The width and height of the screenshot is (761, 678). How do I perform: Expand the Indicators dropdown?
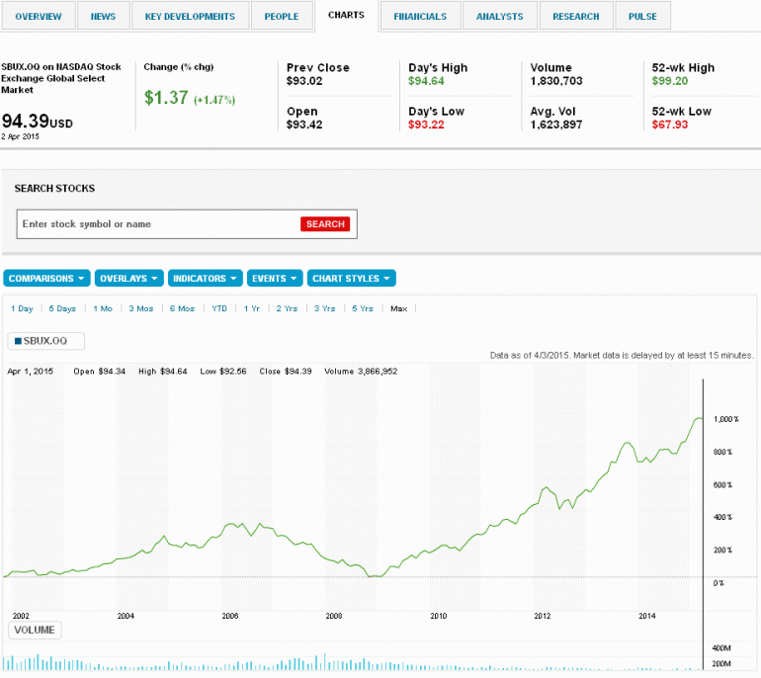click(206, 279)
